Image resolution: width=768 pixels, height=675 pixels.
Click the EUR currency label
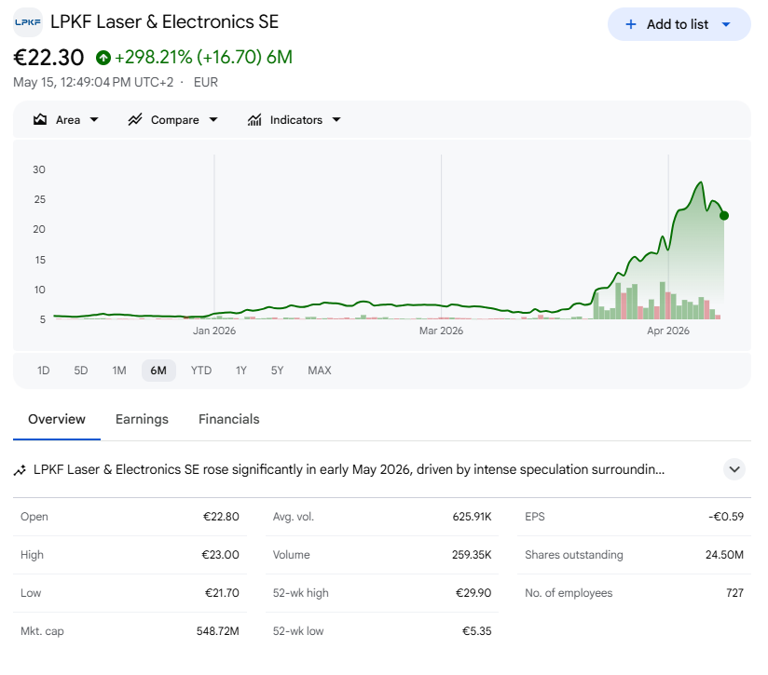(206, 82)
